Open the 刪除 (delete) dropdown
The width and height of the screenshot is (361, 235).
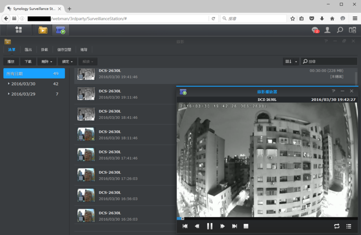[46, 61]
